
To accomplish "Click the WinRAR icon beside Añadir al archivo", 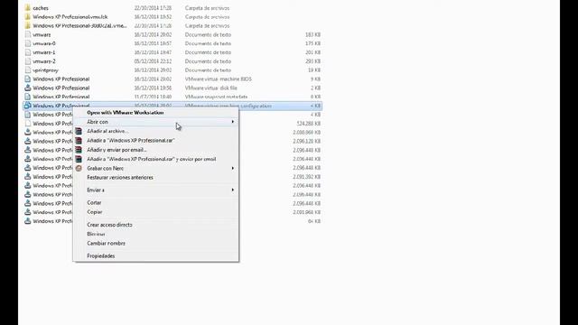I will pyautogui.click(x=79, y=131).
